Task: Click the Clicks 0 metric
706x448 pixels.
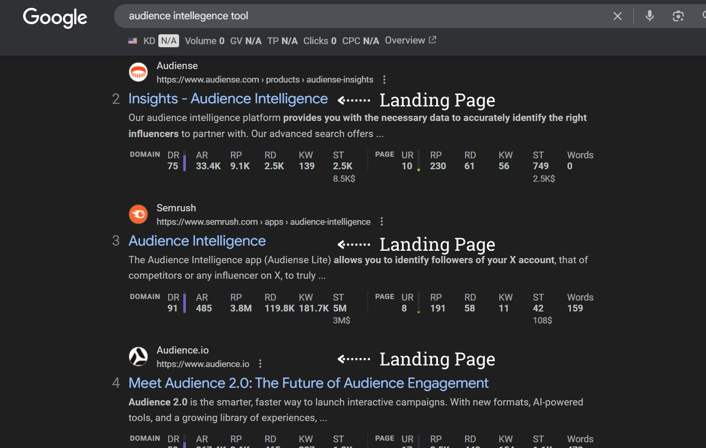Action: [320, 41]
